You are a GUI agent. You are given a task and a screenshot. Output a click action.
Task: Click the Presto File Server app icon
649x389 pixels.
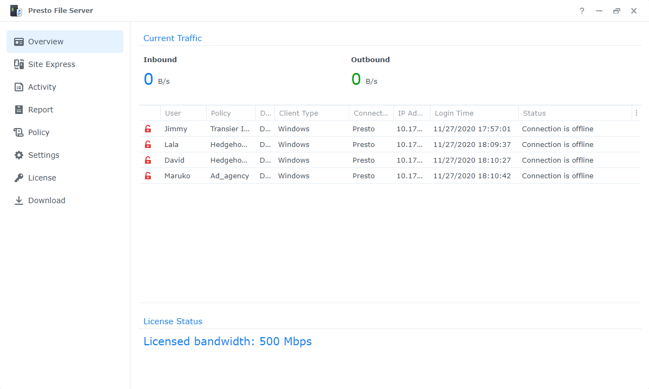pos(16,10)
